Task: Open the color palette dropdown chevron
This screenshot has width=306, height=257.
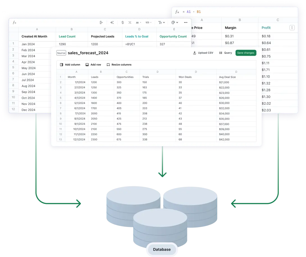Action: (x=177, y=22)
